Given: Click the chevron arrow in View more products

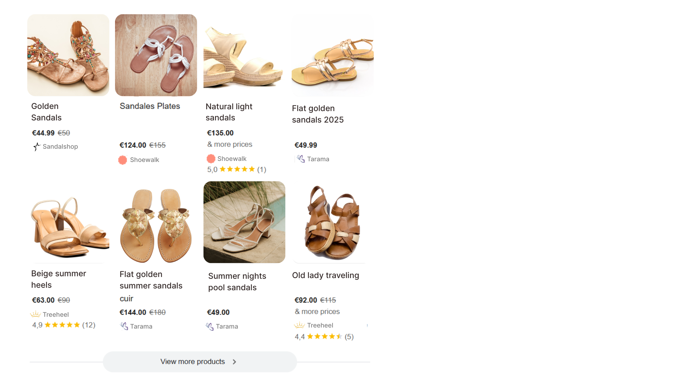Looking at the screenshot, I should (234, 362).
